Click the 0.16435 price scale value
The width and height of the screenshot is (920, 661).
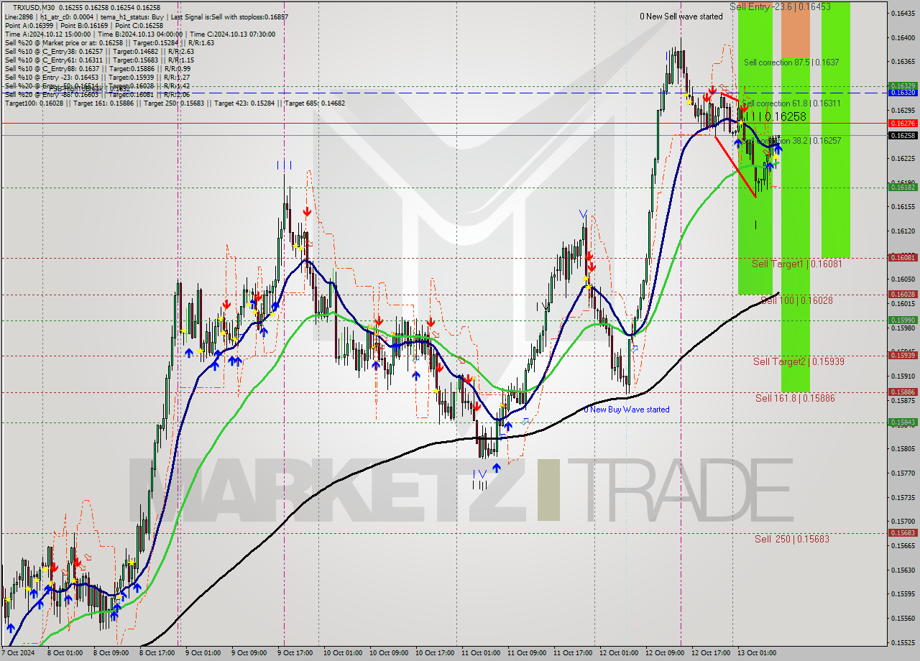(903, 13)
